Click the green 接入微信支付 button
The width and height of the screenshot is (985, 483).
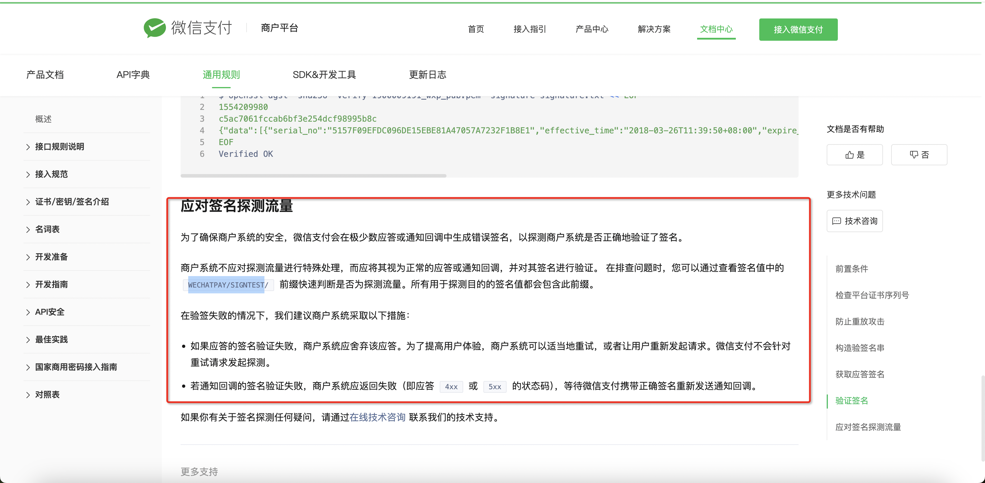pos(798,29)
